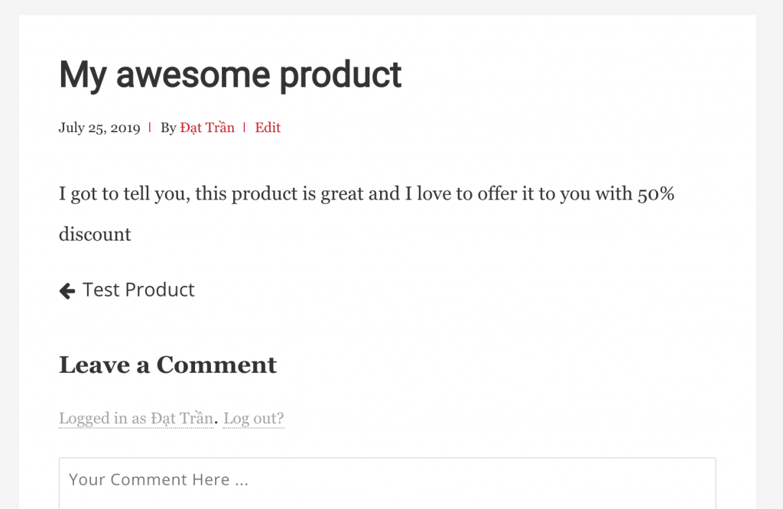
Task: Click the period after Đạt Trần
Action: point(218,420)
